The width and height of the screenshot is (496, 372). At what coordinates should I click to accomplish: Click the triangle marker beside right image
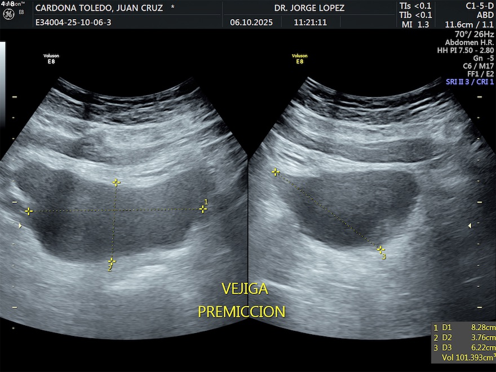[x=470, y=225]
